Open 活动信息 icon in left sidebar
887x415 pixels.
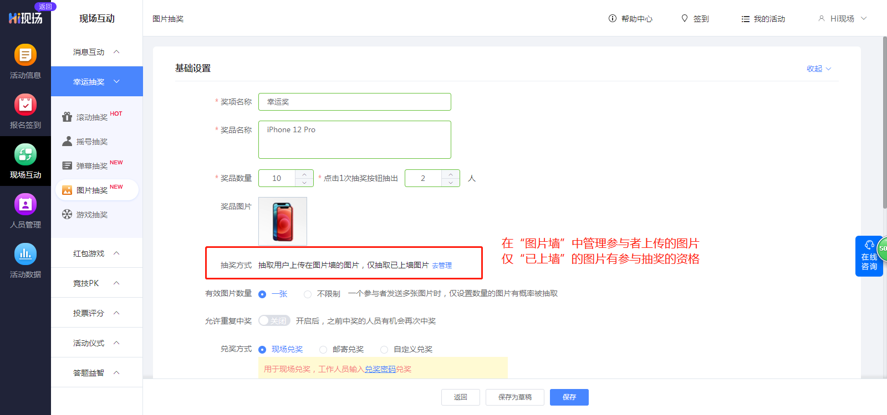[25, 55]
